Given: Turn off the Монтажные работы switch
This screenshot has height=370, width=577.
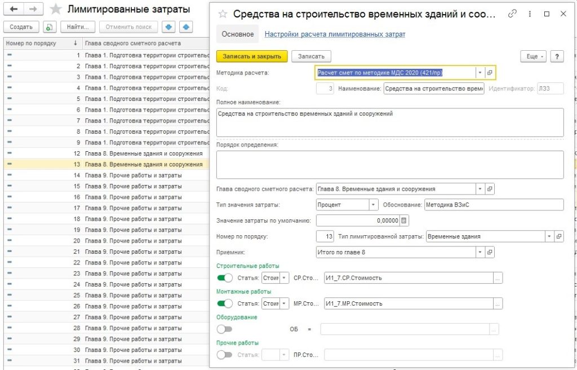Looking at the screenshot, I should click(224, 303).
